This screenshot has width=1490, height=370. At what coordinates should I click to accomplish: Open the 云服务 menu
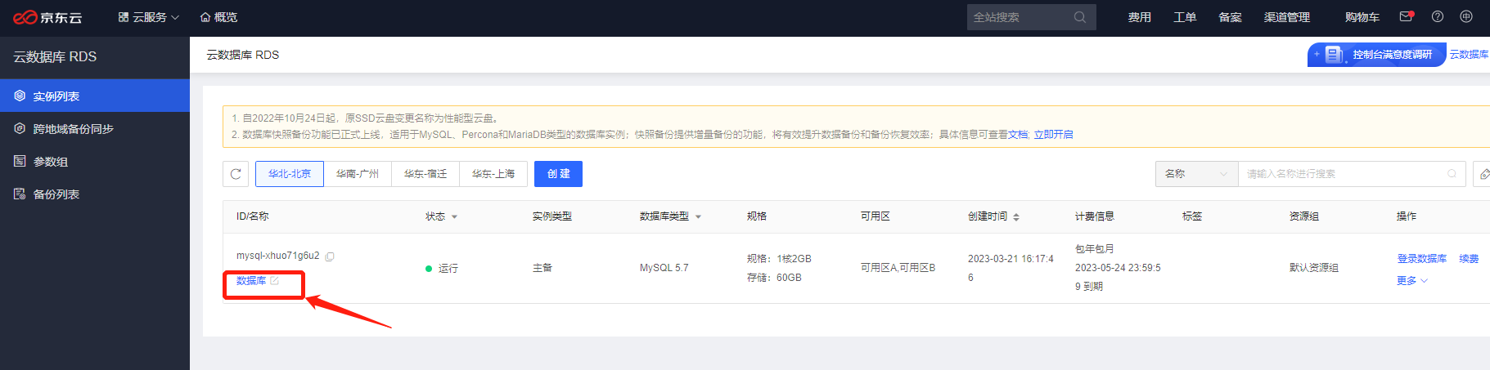click(148, 17)
